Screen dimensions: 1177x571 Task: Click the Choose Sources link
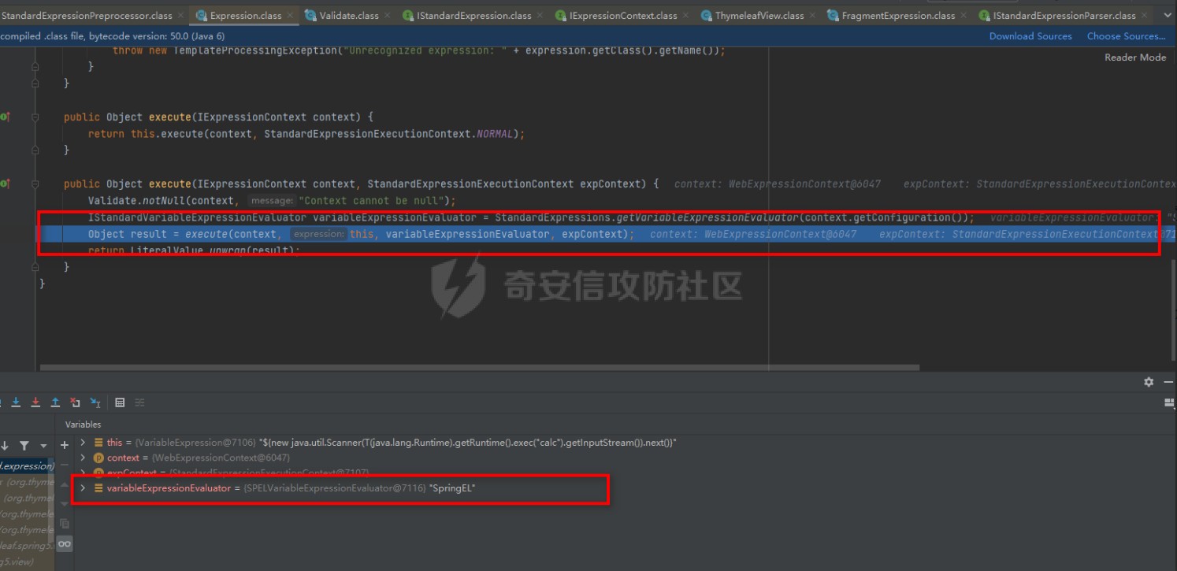pos(1127,36)
